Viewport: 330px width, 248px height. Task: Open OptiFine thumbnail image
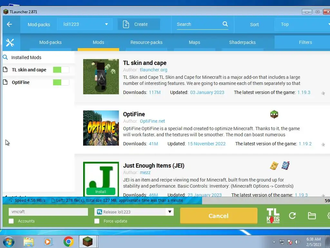[101, 128]
